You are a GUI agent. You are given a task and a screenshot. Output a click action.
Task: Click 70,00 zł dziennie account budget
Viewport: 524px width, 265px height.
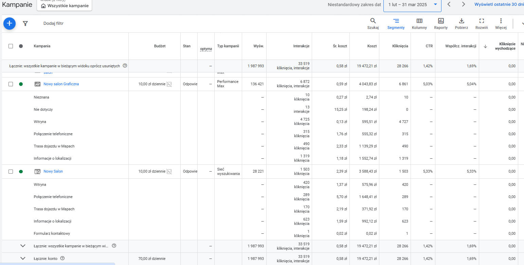[152, 259]
